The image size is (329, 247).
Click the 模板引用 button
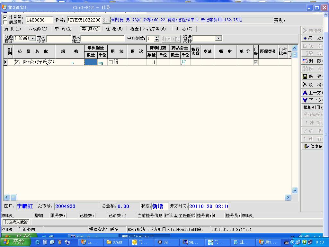pyautogui.click(x=312, y=107)
